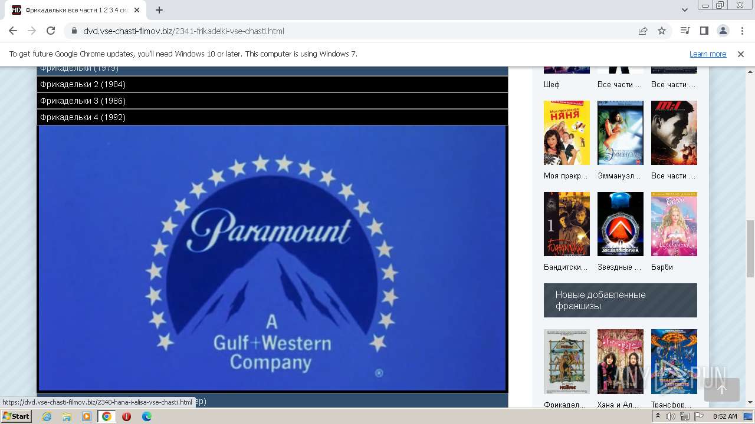755x424 pixels.
Task: Select Фрикадельки 4 (1992) from the playlist
Action: 273,117
